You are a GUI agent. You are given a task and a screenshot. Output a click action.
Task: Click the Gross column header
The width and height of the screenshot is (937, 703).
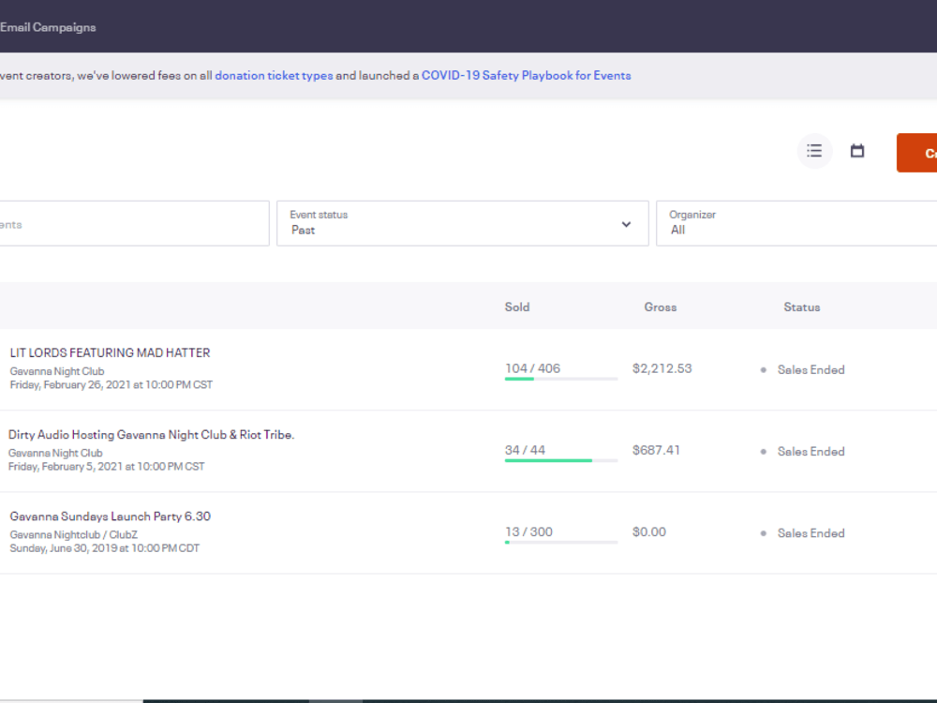coord(661,307)
